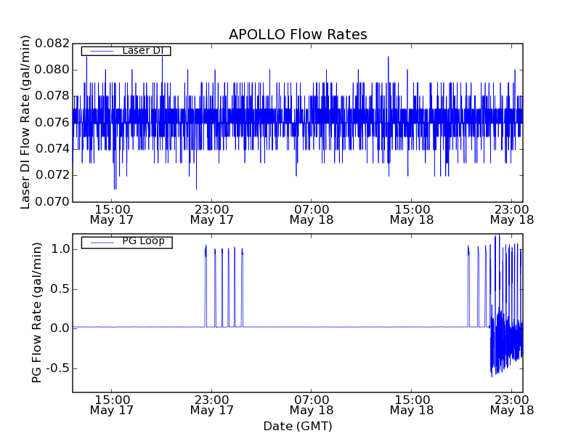Click the Laser DI Flow Rate y-axis label
This screenshot has height=436, width=581.
coord(25,122)
